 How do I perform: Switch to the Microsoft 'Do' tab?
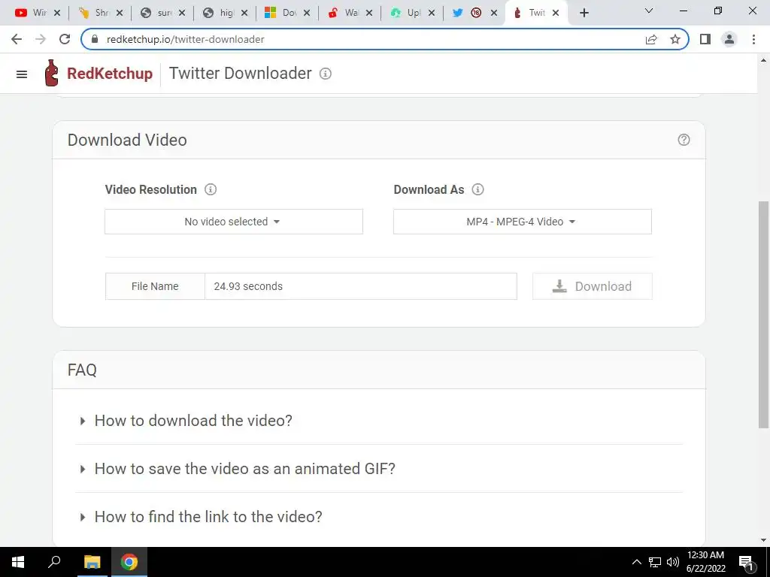tap(281, 13)
